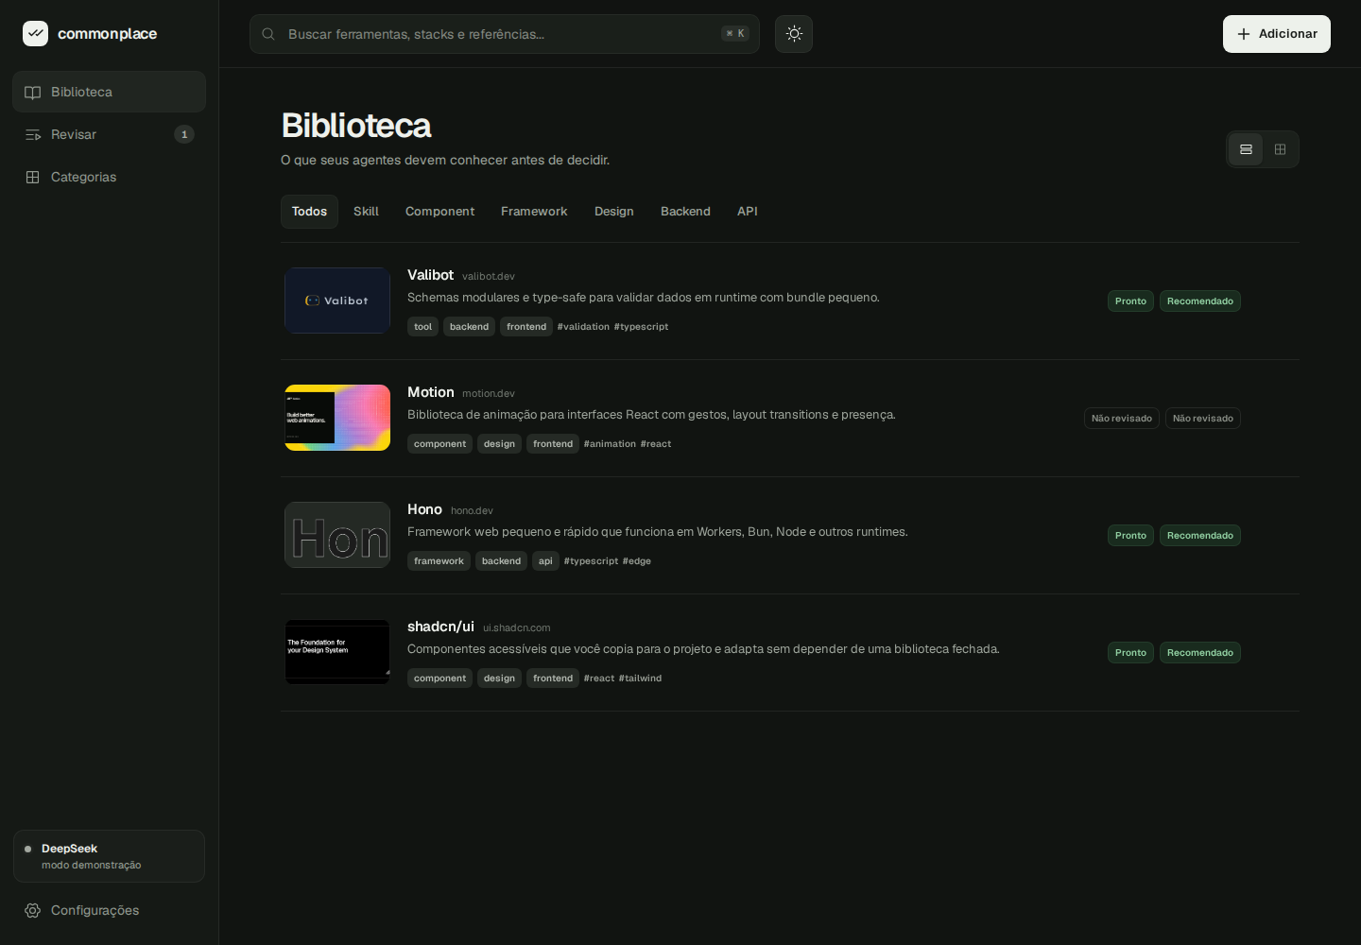Open Configurações
Viewport: 1361px width, 945px height.
point(109,910)
